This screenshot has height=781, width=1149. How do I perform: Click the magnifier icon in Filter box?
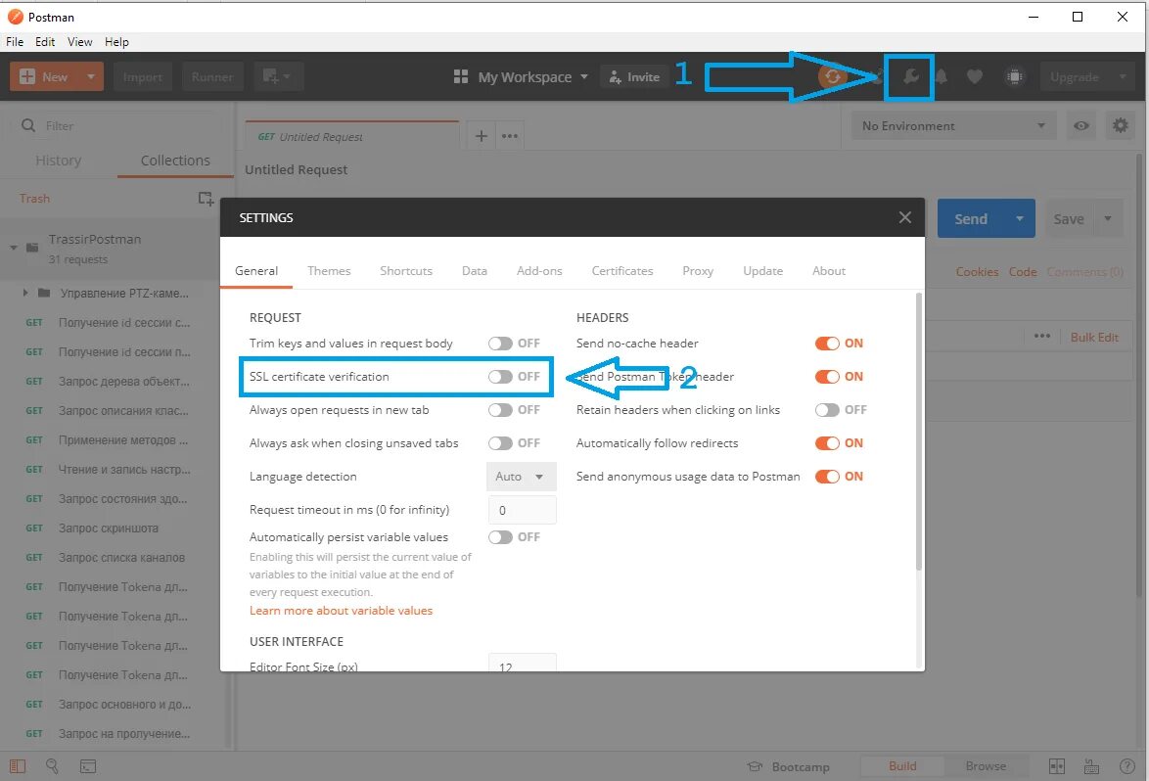[28, 125]
